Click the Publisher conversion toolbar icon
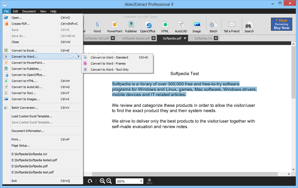 point(131,25)
